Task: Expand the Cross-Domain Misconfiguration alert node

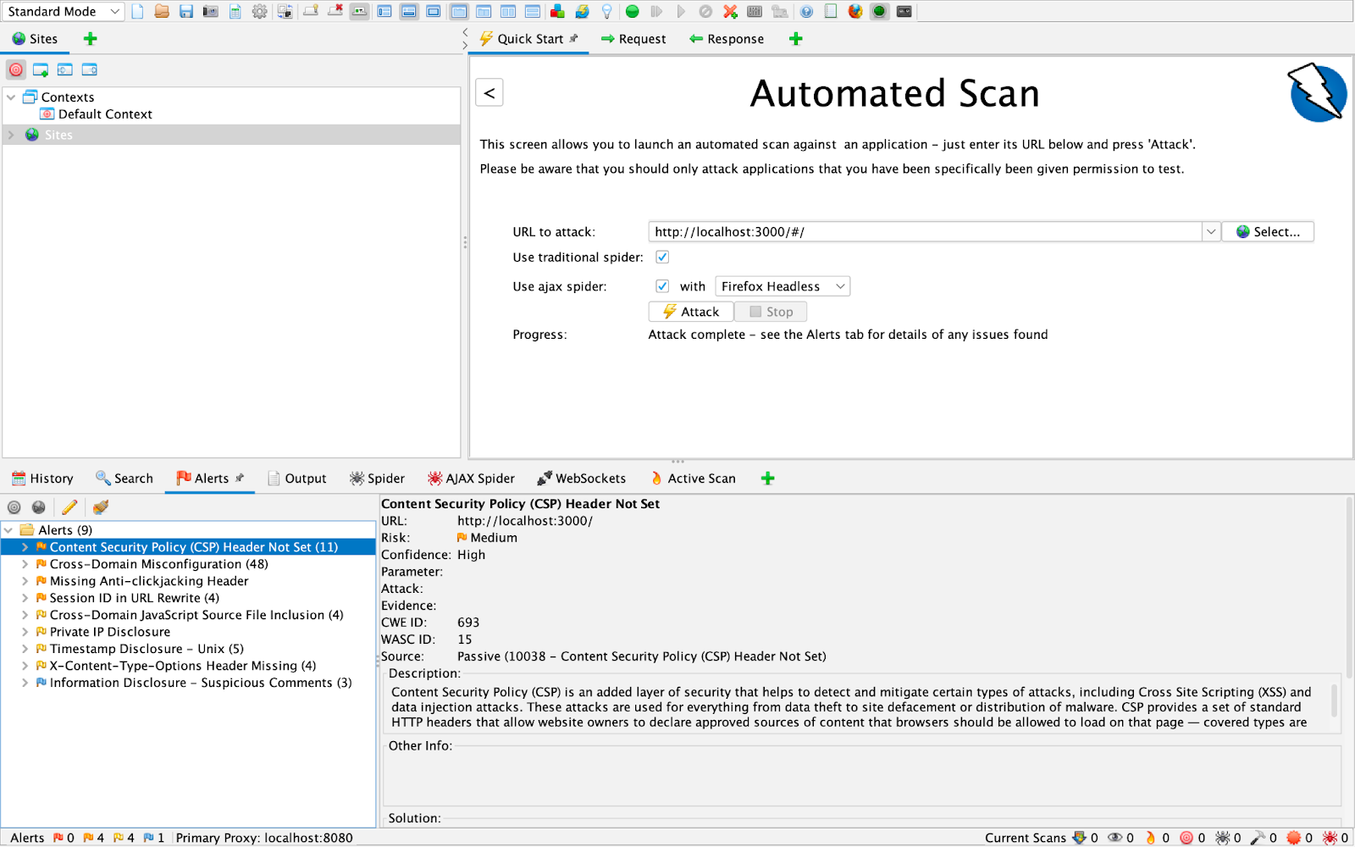Action: pos(25,564)
